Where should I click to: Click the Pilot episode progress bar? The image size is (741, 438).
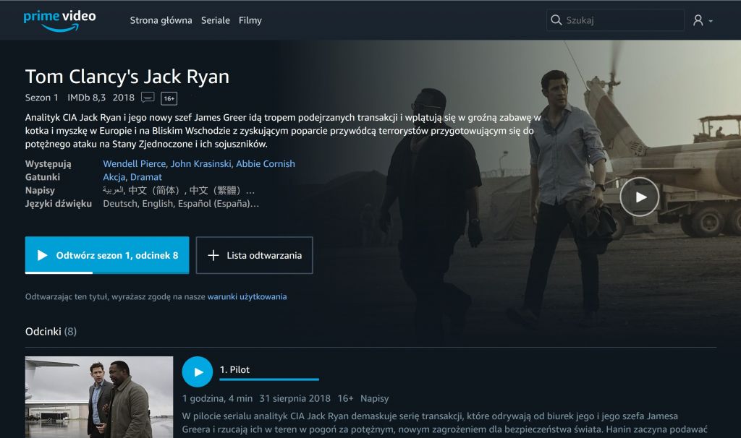click(269, 379)
